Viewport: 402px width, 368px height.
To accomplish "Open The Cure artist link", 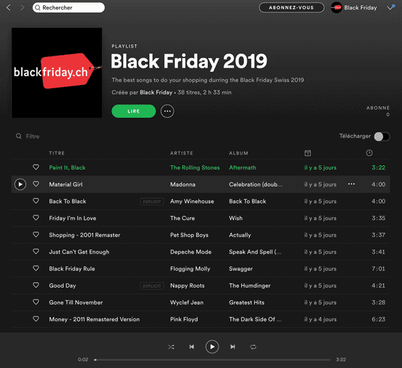I will click(x=182, y=218).
